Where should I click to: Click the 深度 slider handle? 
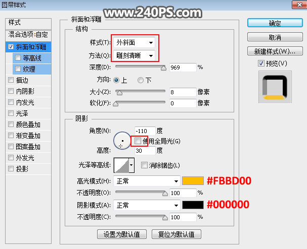coord(163,68)
